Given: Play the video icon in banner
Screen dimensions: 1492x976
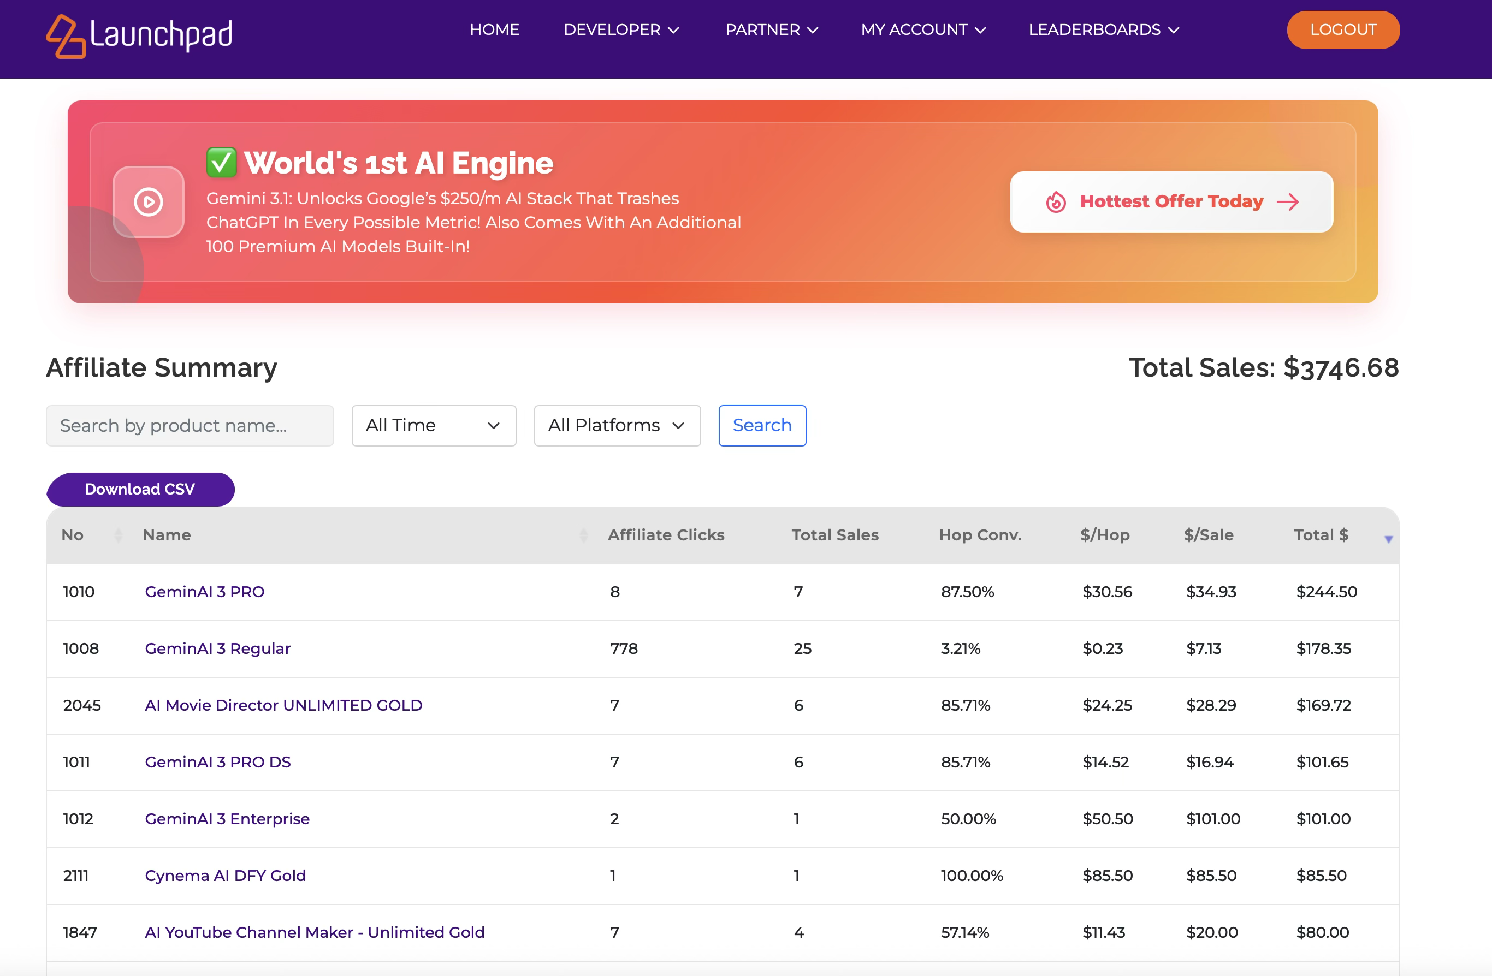Looking at the screenshot, I should coord(149,202).
